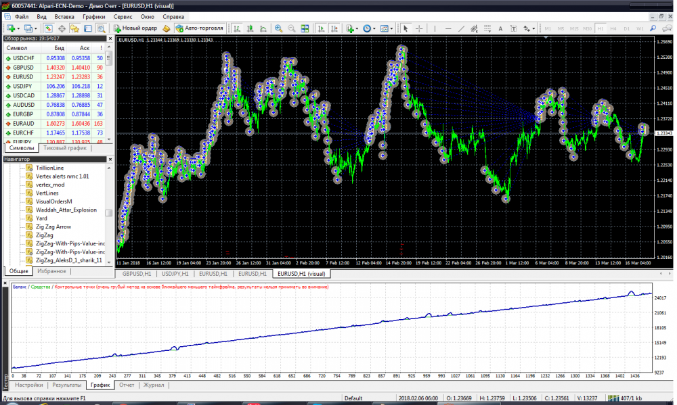Draw a vertical line tool

click(x=435, y=28)
